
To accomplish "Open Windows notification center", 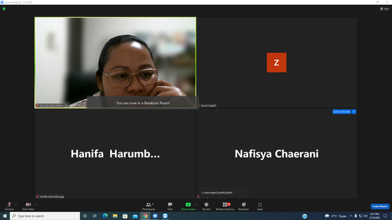I will coord(385,216).
